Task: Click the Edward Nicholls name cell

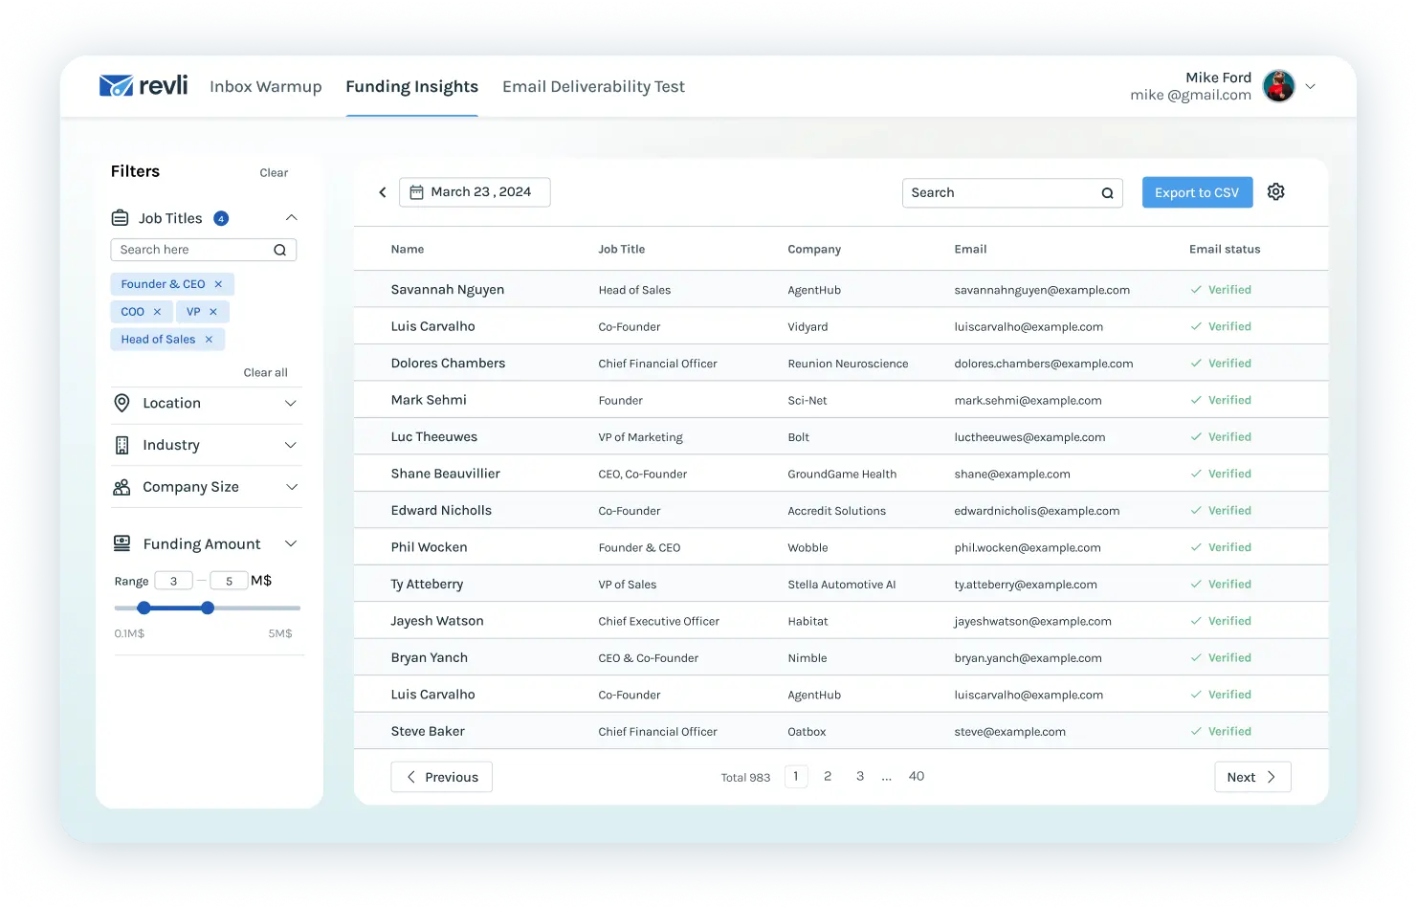Action: pyautogui.click(x=441, y=511)
